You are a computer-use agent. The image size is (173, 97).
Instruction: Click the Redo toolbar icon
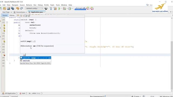point(22,8)
